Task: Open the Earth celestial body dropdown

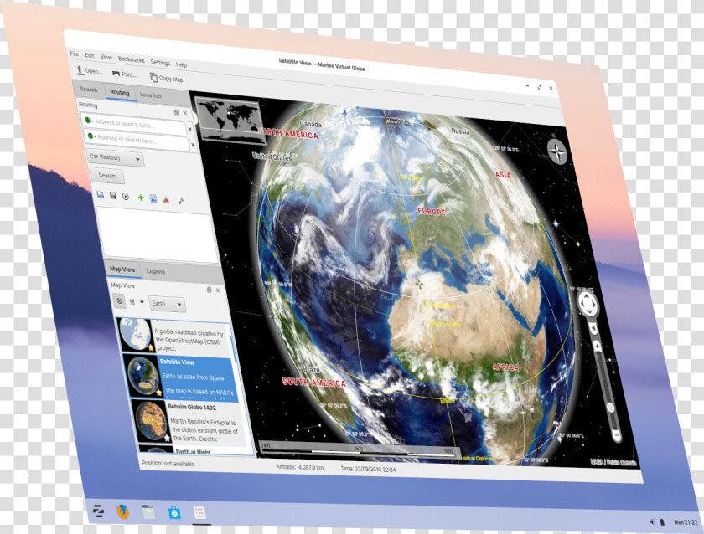Action: (x=167, y=304)
